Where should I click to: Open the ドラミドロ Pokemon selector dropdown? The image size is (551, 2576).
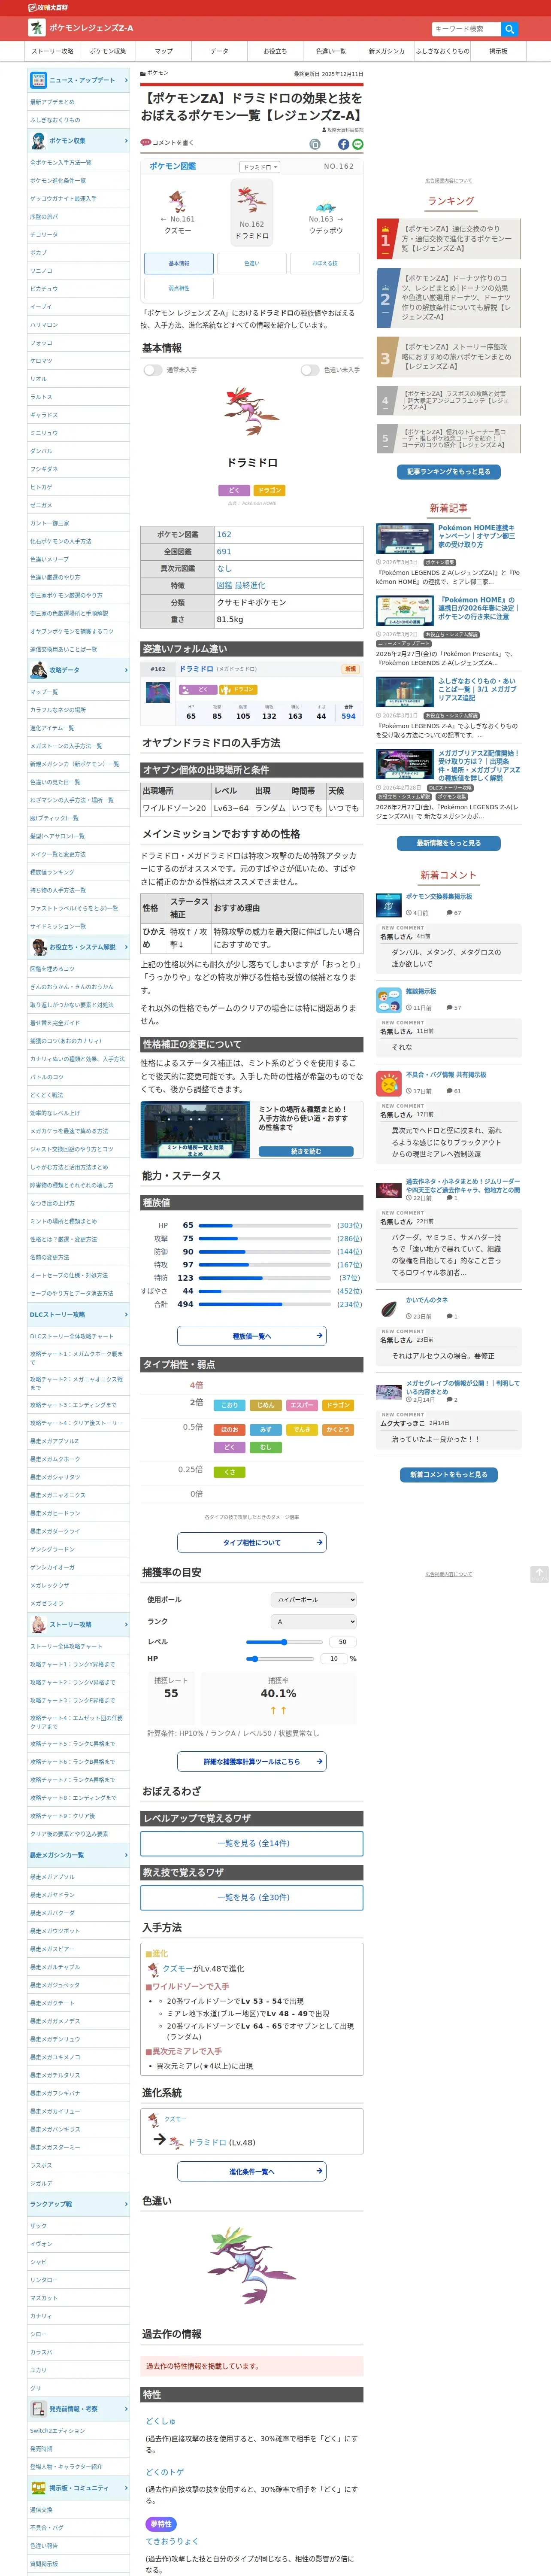[259, 167]
